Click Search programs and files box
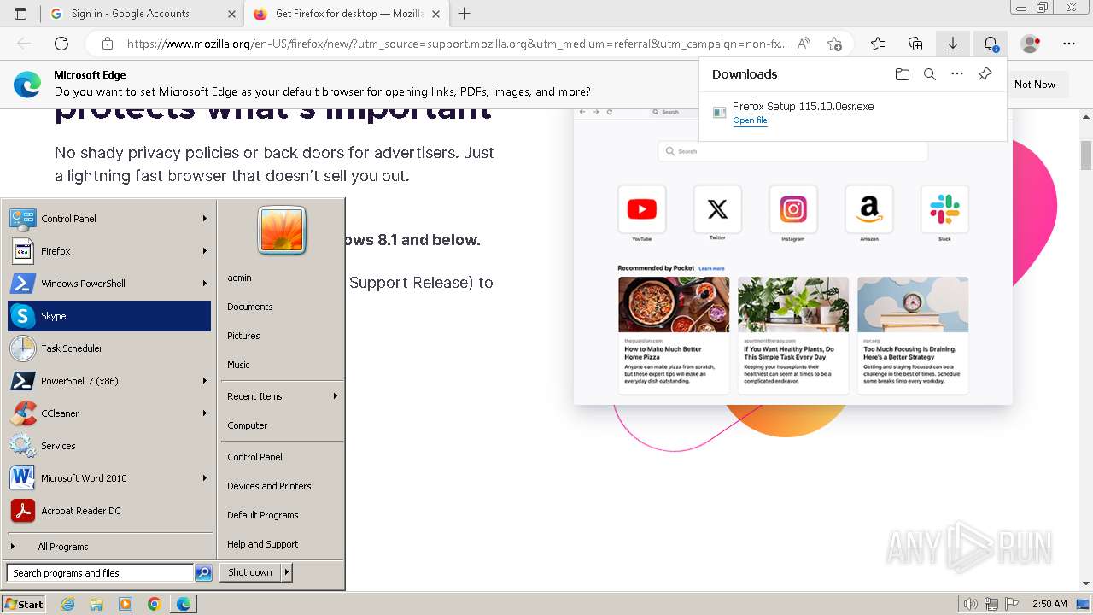Screen dimensions: 1093x615 (x=100, y=573)
